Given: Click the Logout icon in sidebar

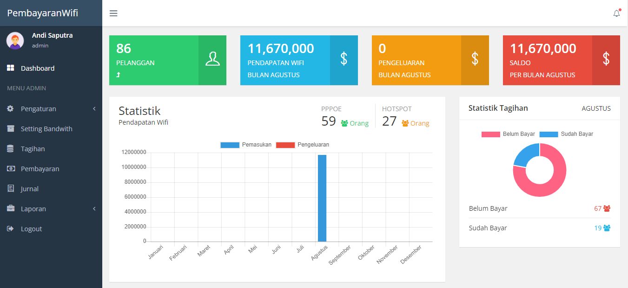Looking at the screenshot, I should click(11, 229).
